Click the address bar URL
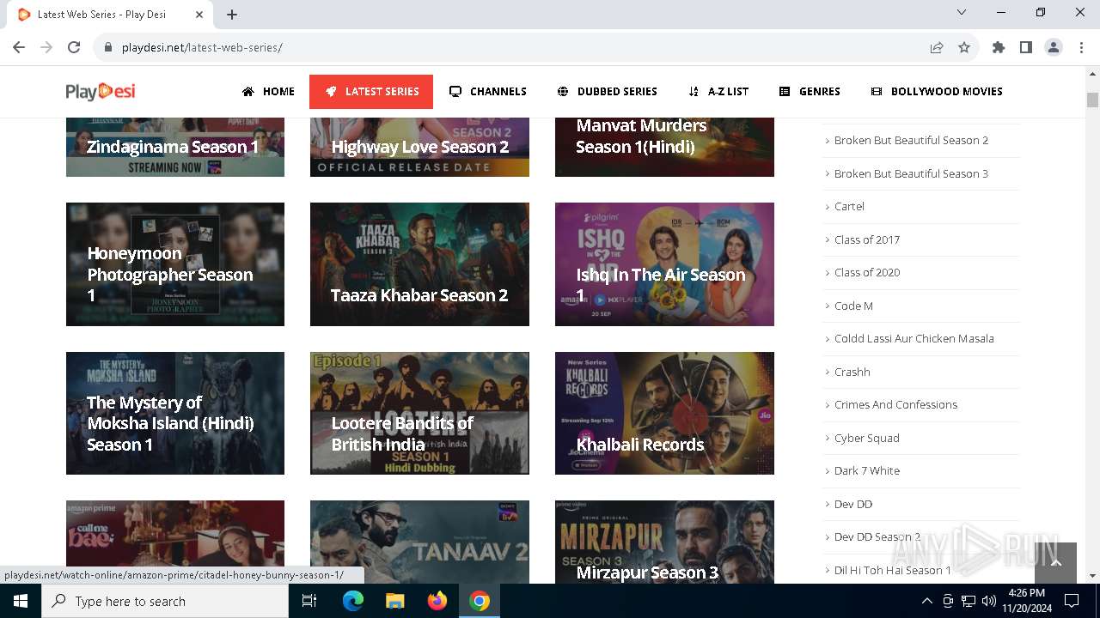The width and height of the screenshot is (1100, 618). click(202, 47)
